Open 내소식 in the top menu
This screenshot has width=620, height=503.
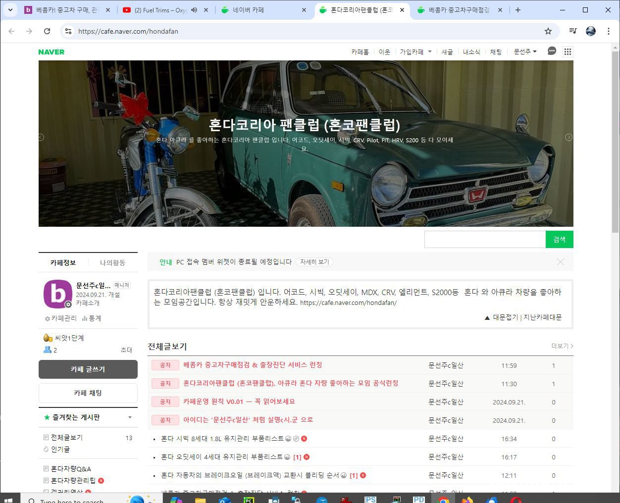(471, 51)
